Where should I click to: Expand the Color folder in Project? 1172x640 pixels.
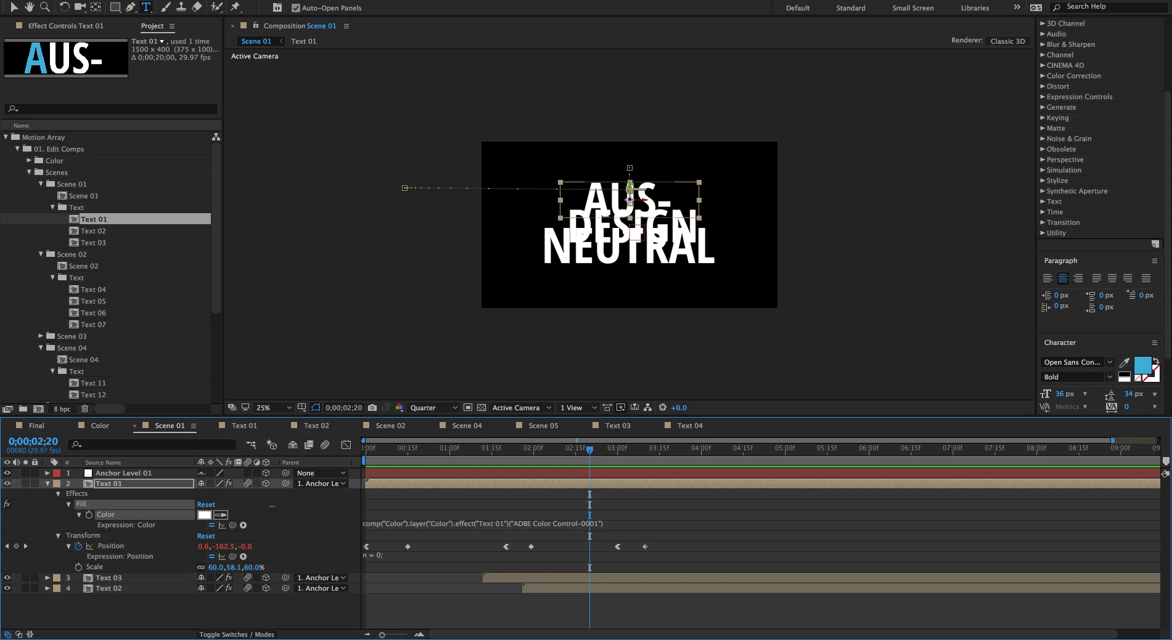(x=29, y=160)
